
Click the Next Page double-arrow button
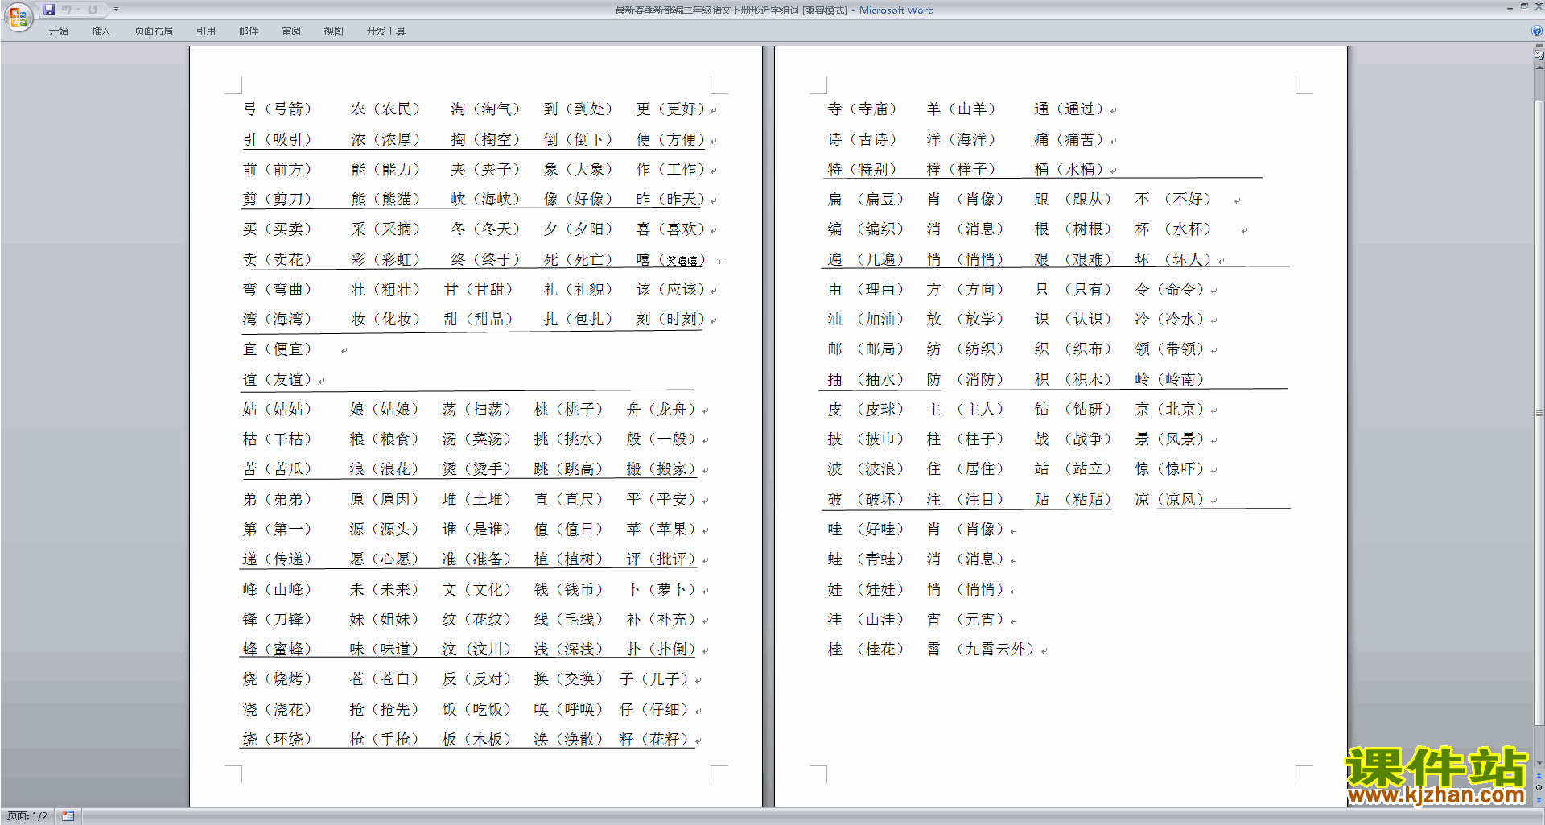point(1539,800)
